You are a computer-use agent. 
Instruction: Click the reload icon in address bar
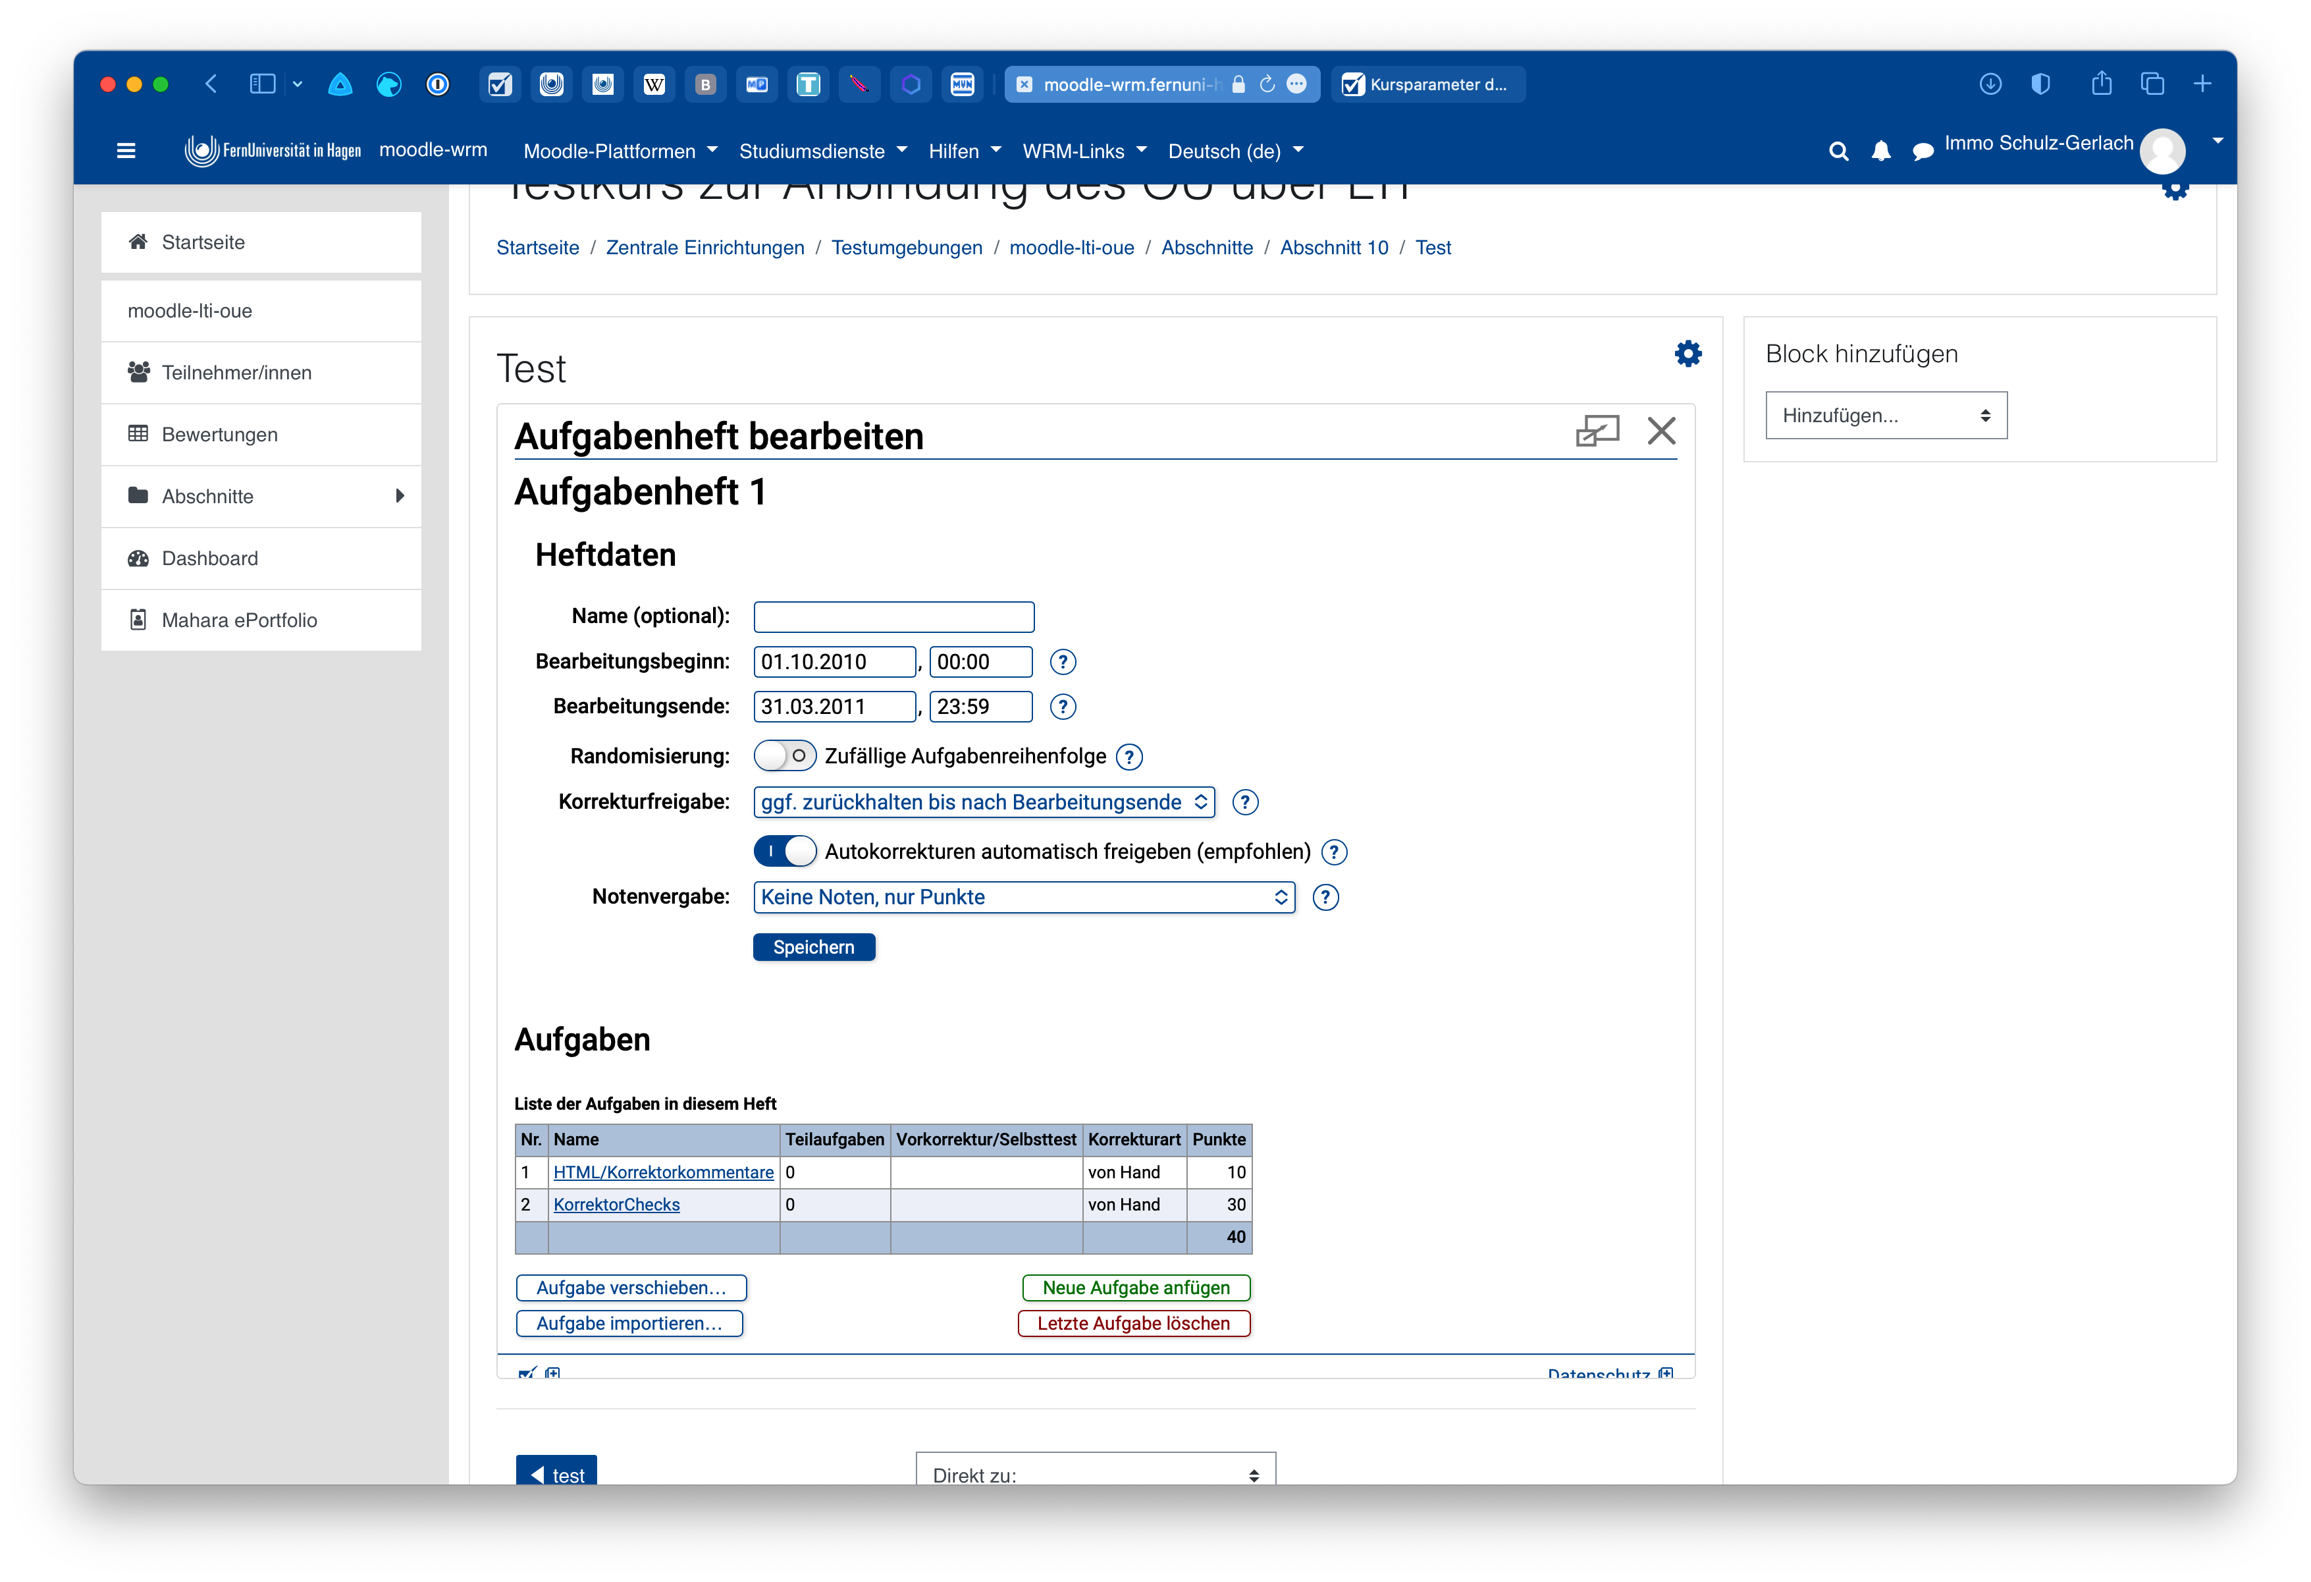click(x=1267, y=84)
